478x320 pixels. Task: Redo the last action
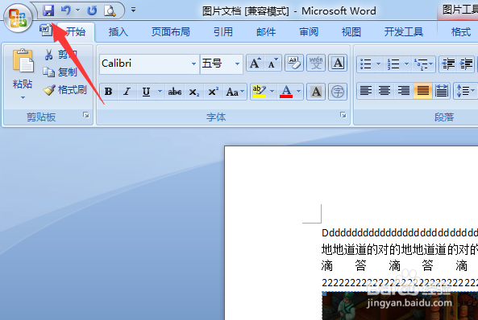pyautogui.click(x=91, y=10)
